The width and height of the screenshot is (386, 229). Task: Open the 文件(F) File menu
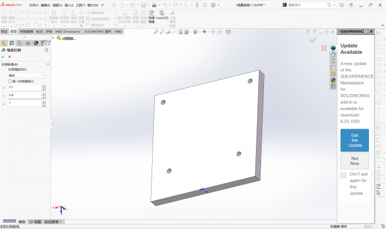click(x=34, y=5)
